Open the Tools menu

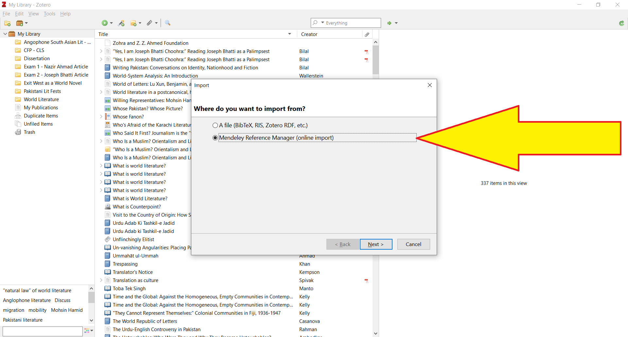pyautogui.click(x=49, y=13)
